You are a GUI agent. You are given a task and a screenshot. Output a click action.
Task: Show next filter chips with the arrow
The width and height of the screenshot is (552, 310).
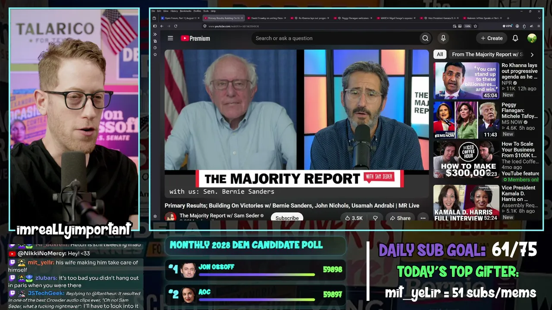(532, 55)
